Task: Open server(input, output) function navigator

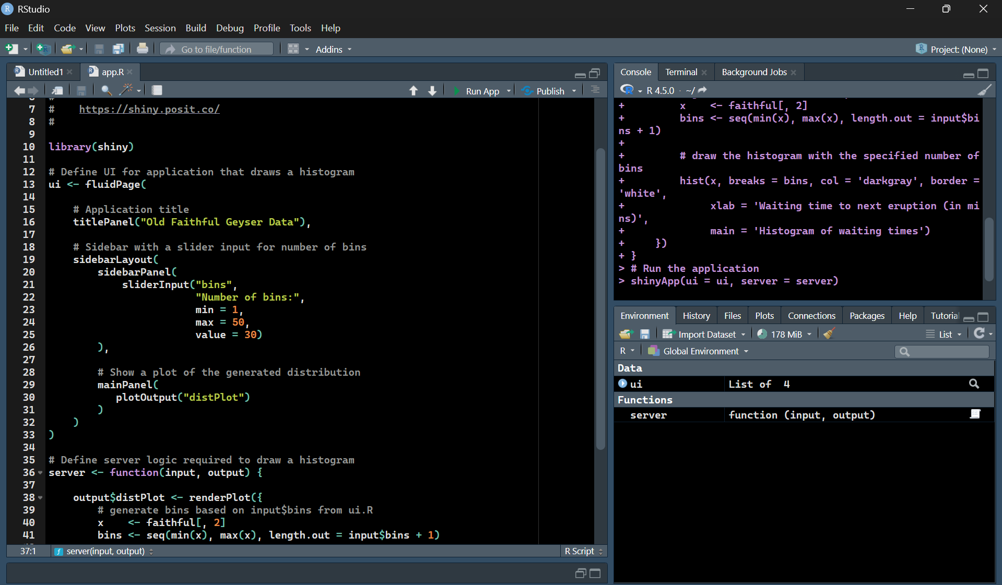Action: click(x=103, y=551)
